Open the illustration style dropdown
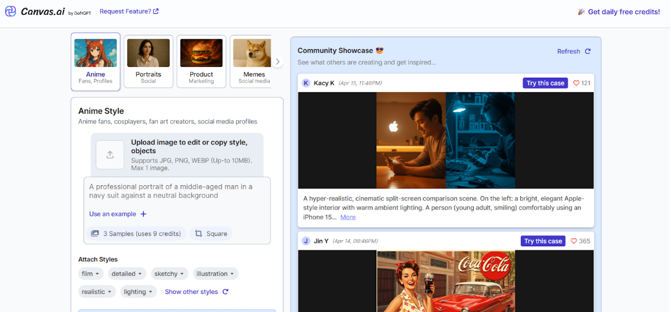This screenshot has height=312, width=671. pyautogui.click(x=215, y=274)
